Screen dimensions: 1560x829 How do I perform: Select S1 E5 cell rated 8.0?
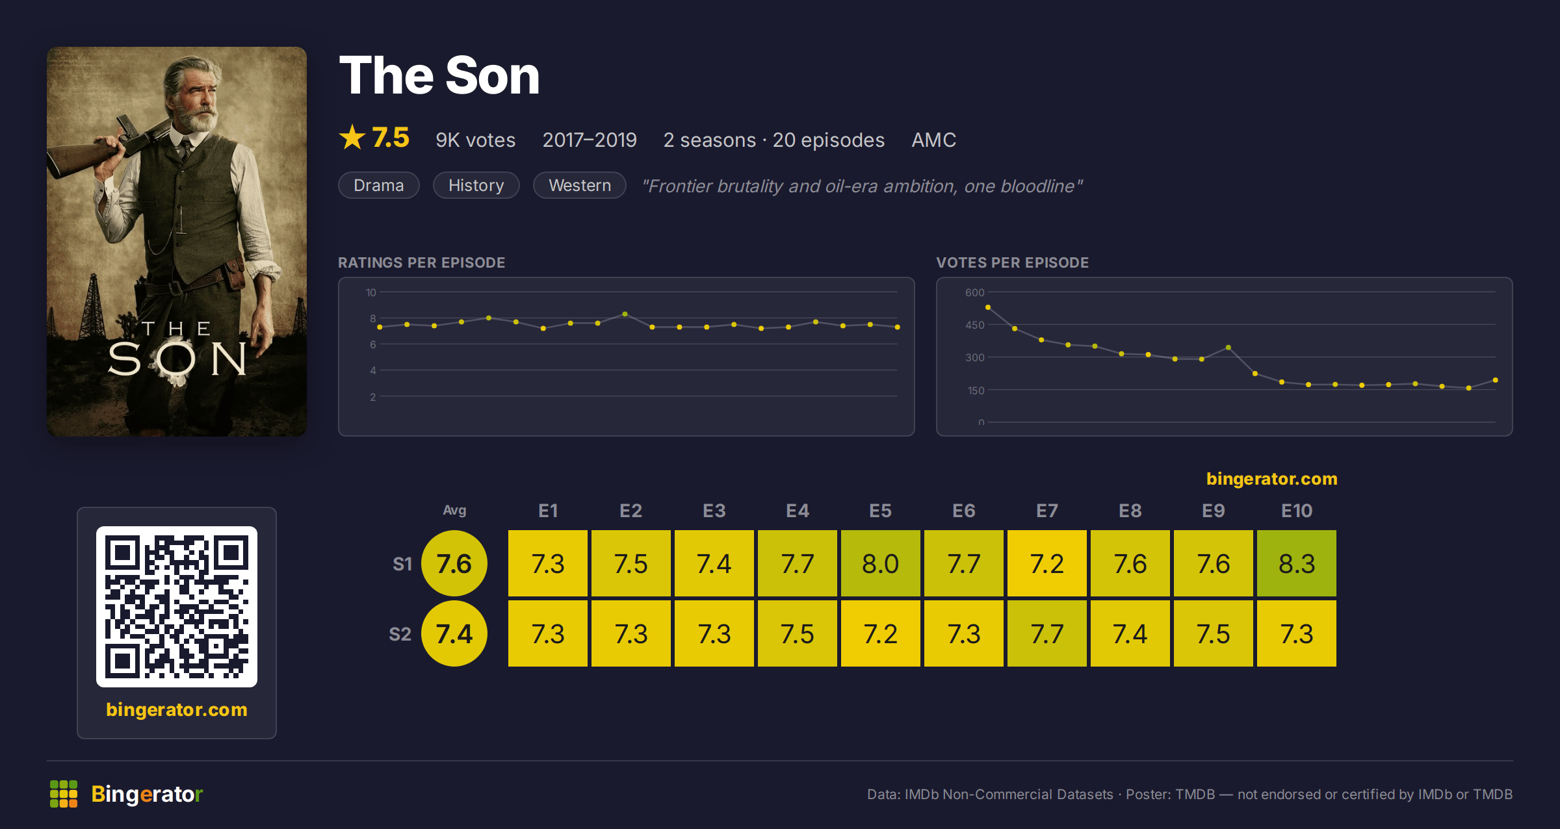coord(881,563)
